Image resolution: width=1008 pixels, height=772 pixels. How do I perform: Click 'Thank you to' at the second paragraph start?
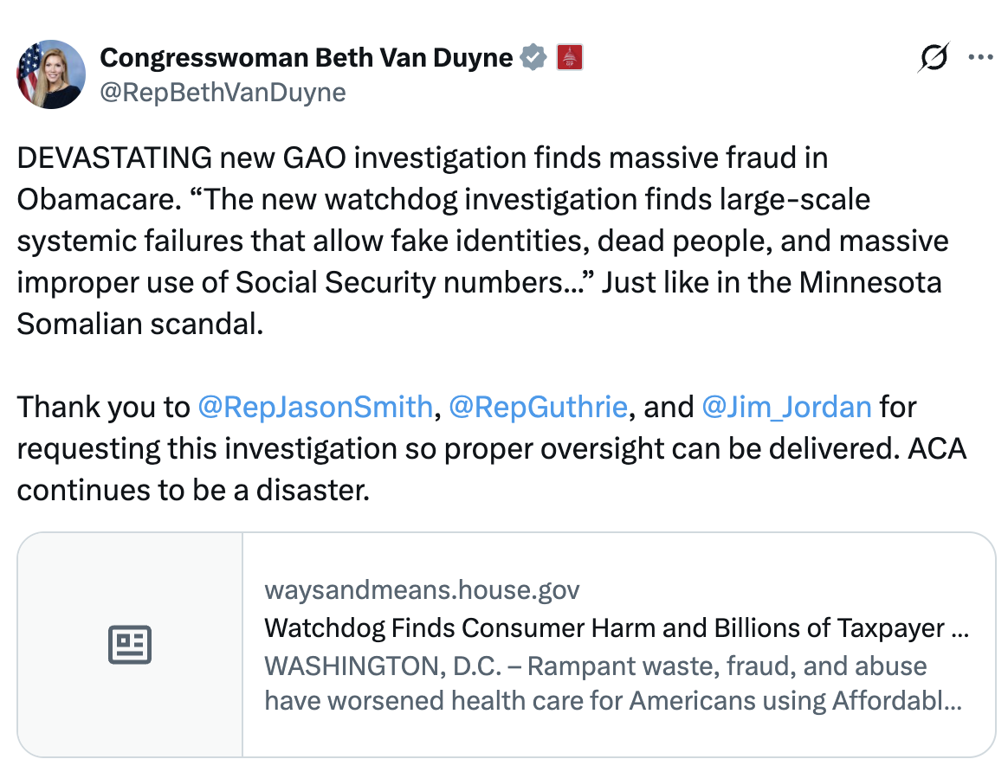pos(103,407)
